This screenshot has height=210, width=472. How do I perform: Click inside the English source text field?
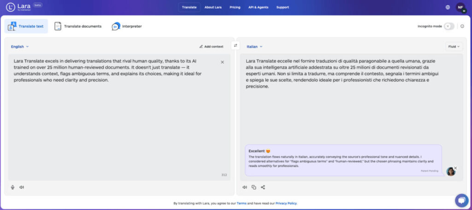[x=119, y=117]
